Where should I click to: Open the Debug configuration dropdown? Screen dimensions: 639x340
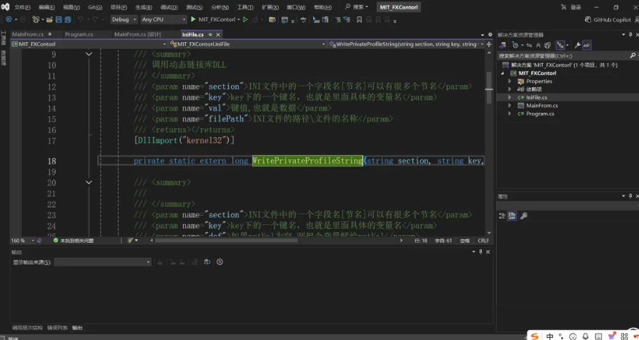pos(124,19)
